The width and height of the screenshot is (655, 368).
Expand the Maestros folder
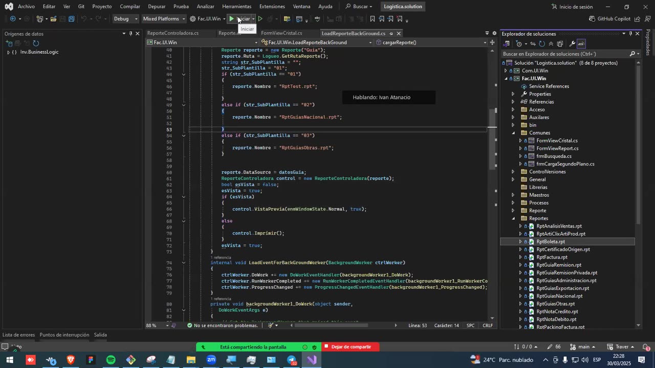coord(513,195)
